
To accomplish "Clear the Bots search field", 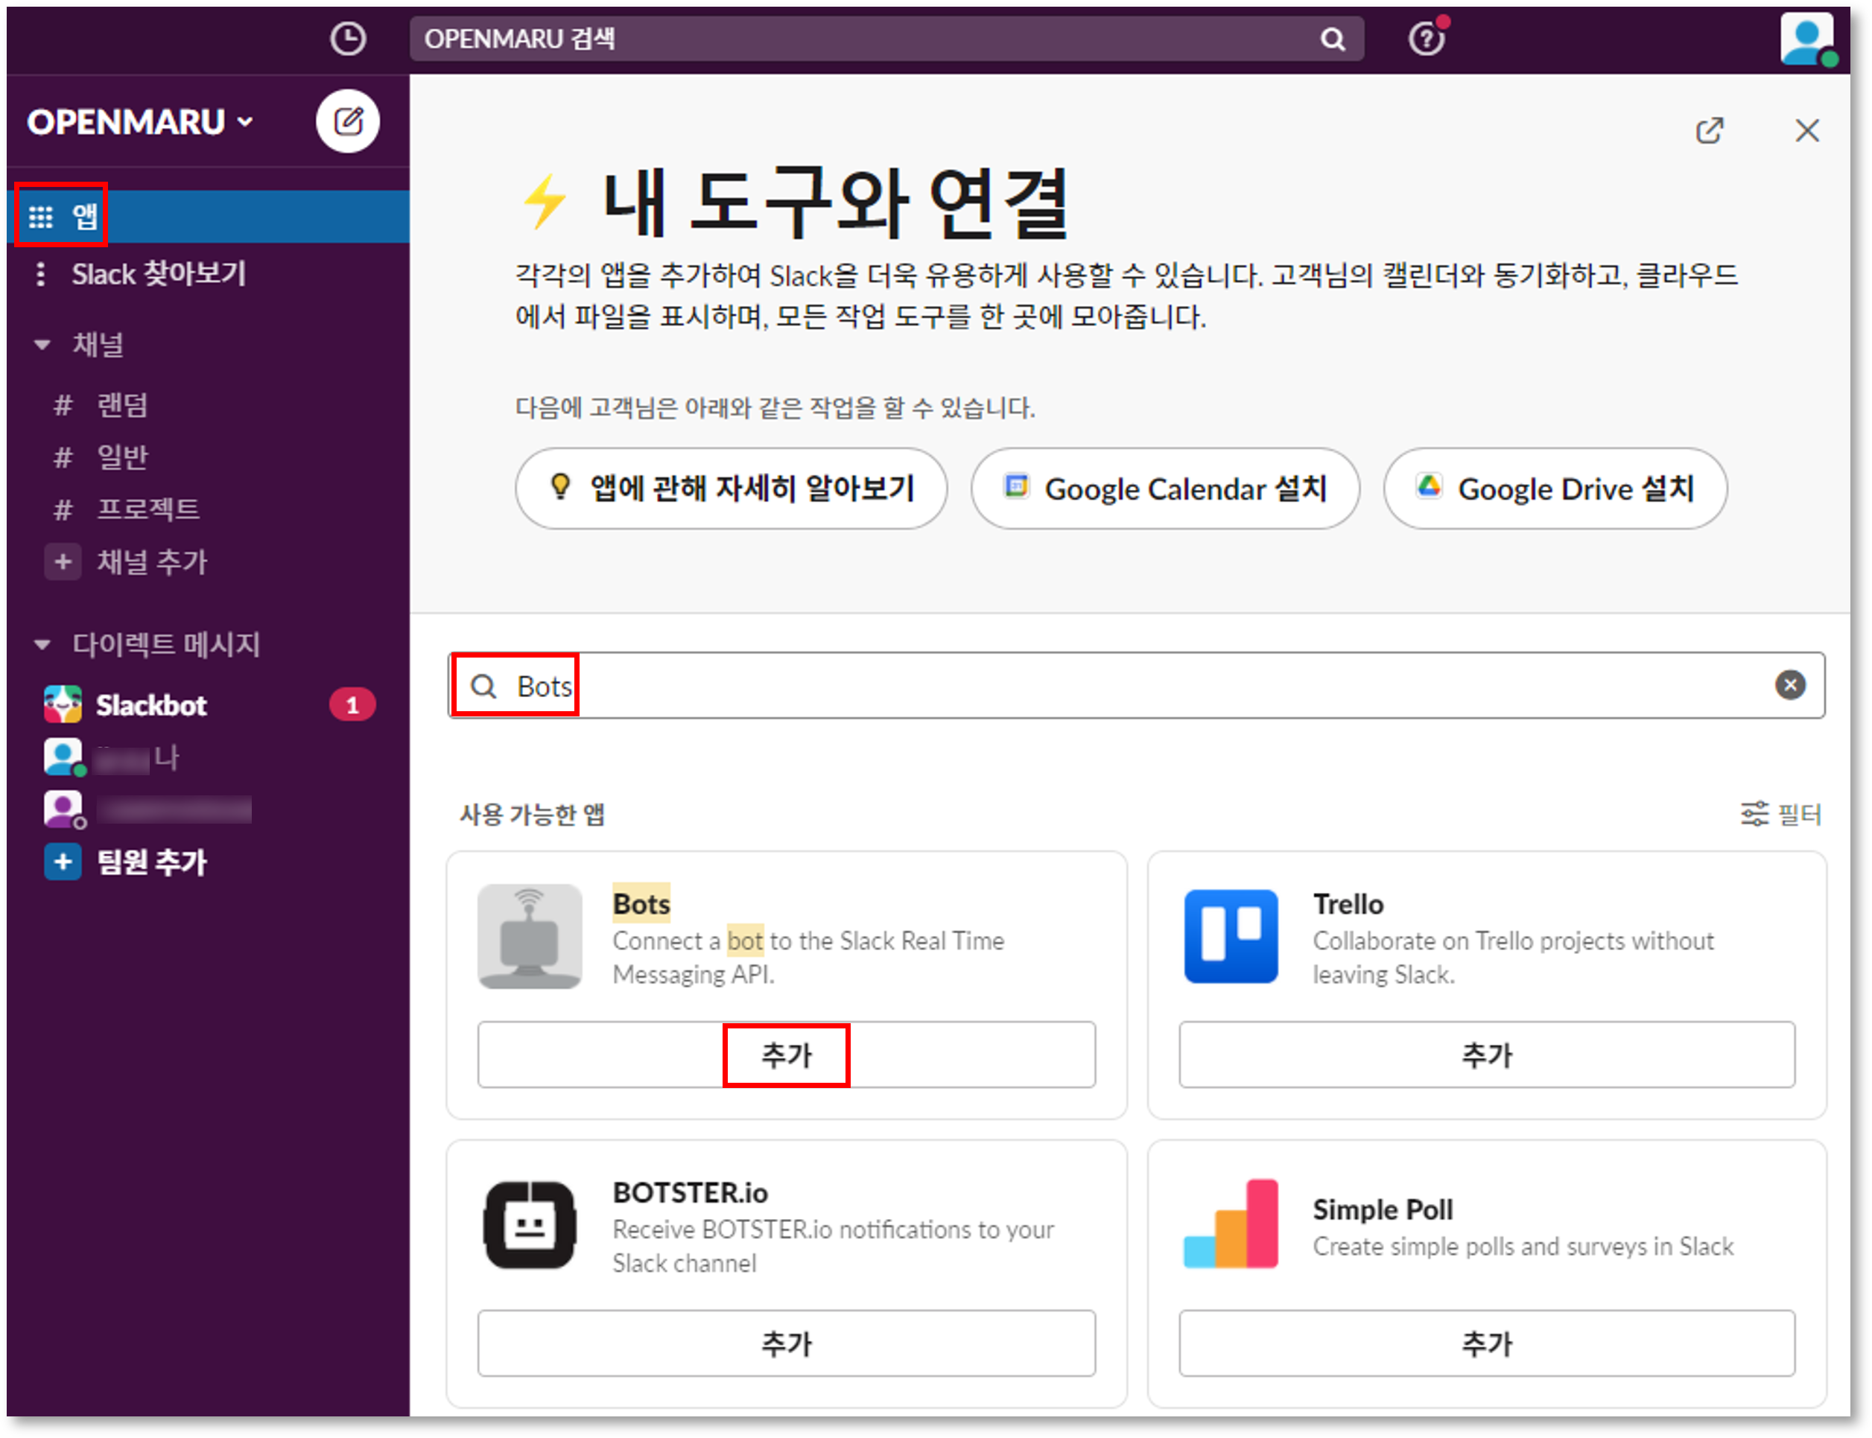I will click(x=1790, y=685).
